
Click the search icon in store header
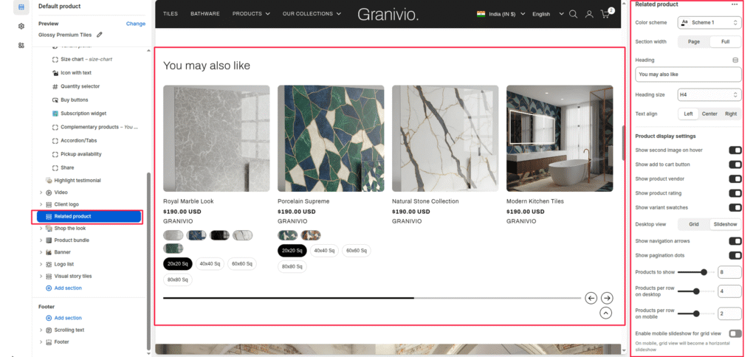(574, 14)
